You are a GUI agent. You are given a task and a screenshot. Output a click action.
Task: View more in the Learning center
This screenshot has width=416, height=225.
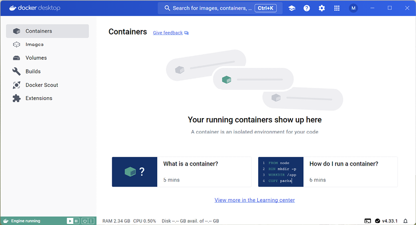coord(255,200)
